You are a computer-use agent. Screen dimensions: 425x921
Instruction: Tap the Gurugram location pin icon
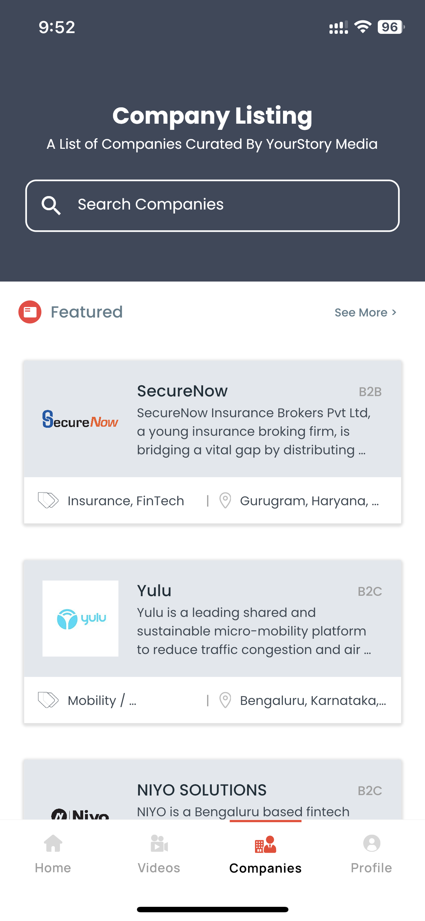225,500
